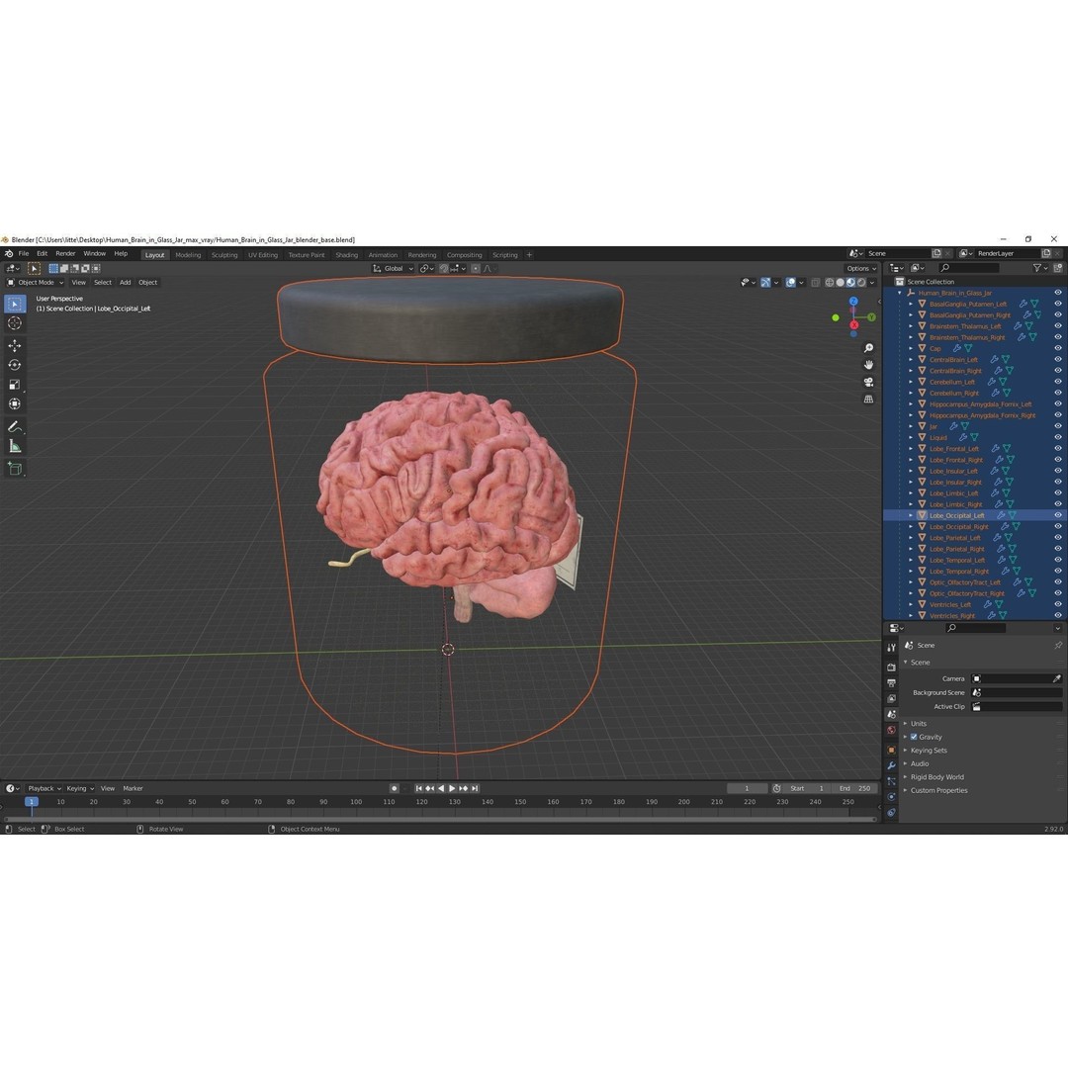
Task: Open the timeline Keying menu
Action: tap(80, 788)
